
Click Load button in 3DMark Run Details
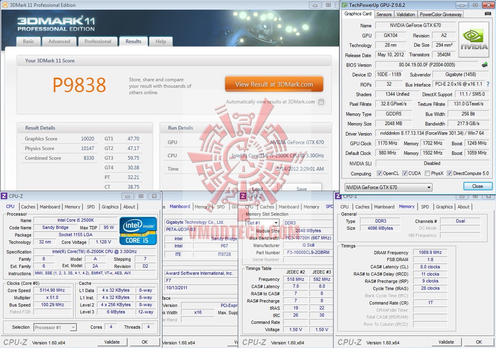[257, 188]
